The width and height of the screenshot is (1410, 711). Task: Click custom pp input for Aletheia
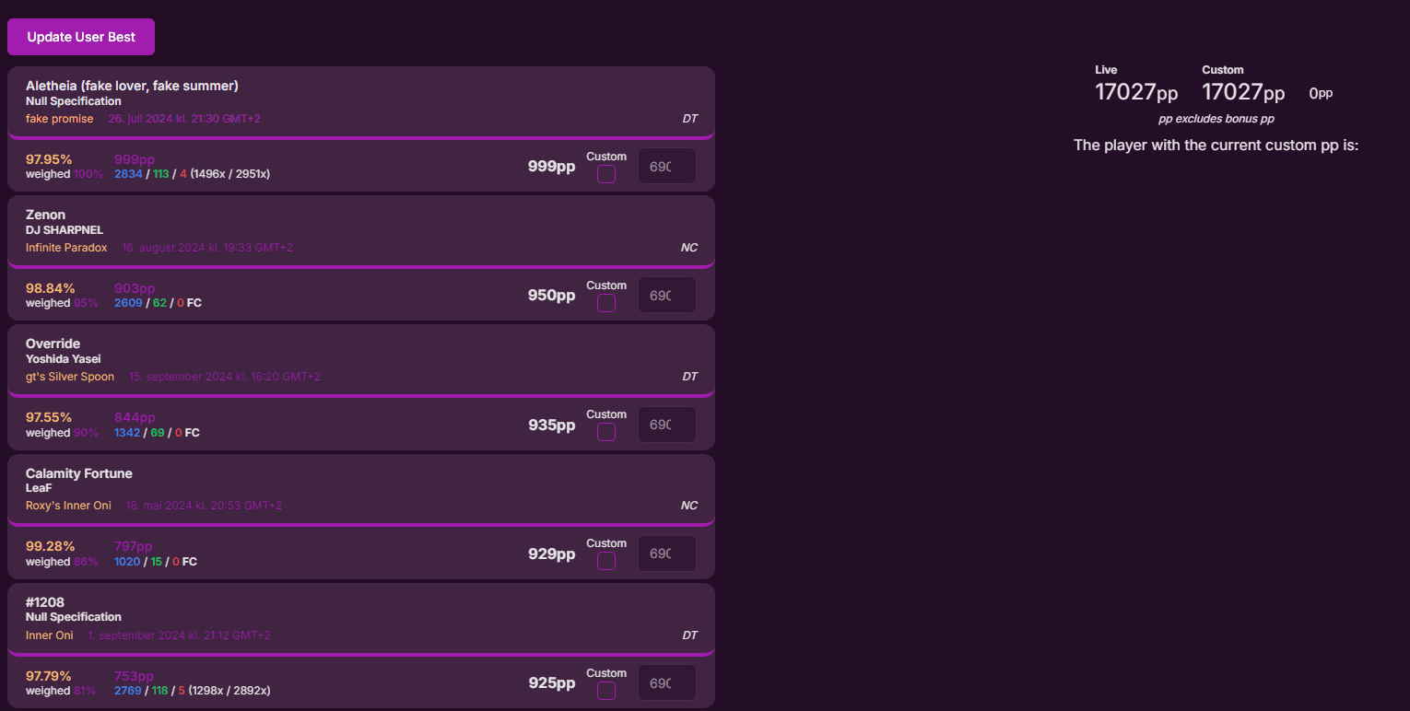tap(666, 167)
